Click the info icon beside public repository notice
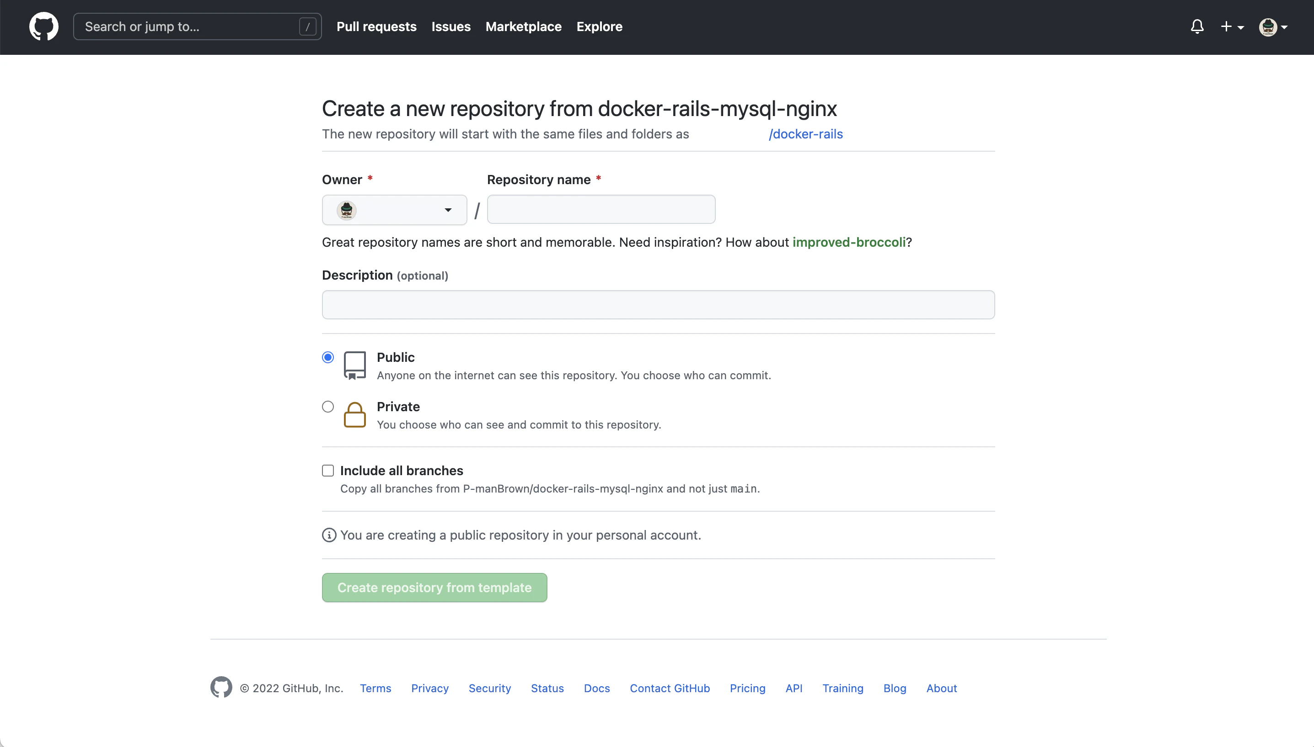Image resolution: width=1314 pixels, height=747 pixels. click(x=329, y=535)
